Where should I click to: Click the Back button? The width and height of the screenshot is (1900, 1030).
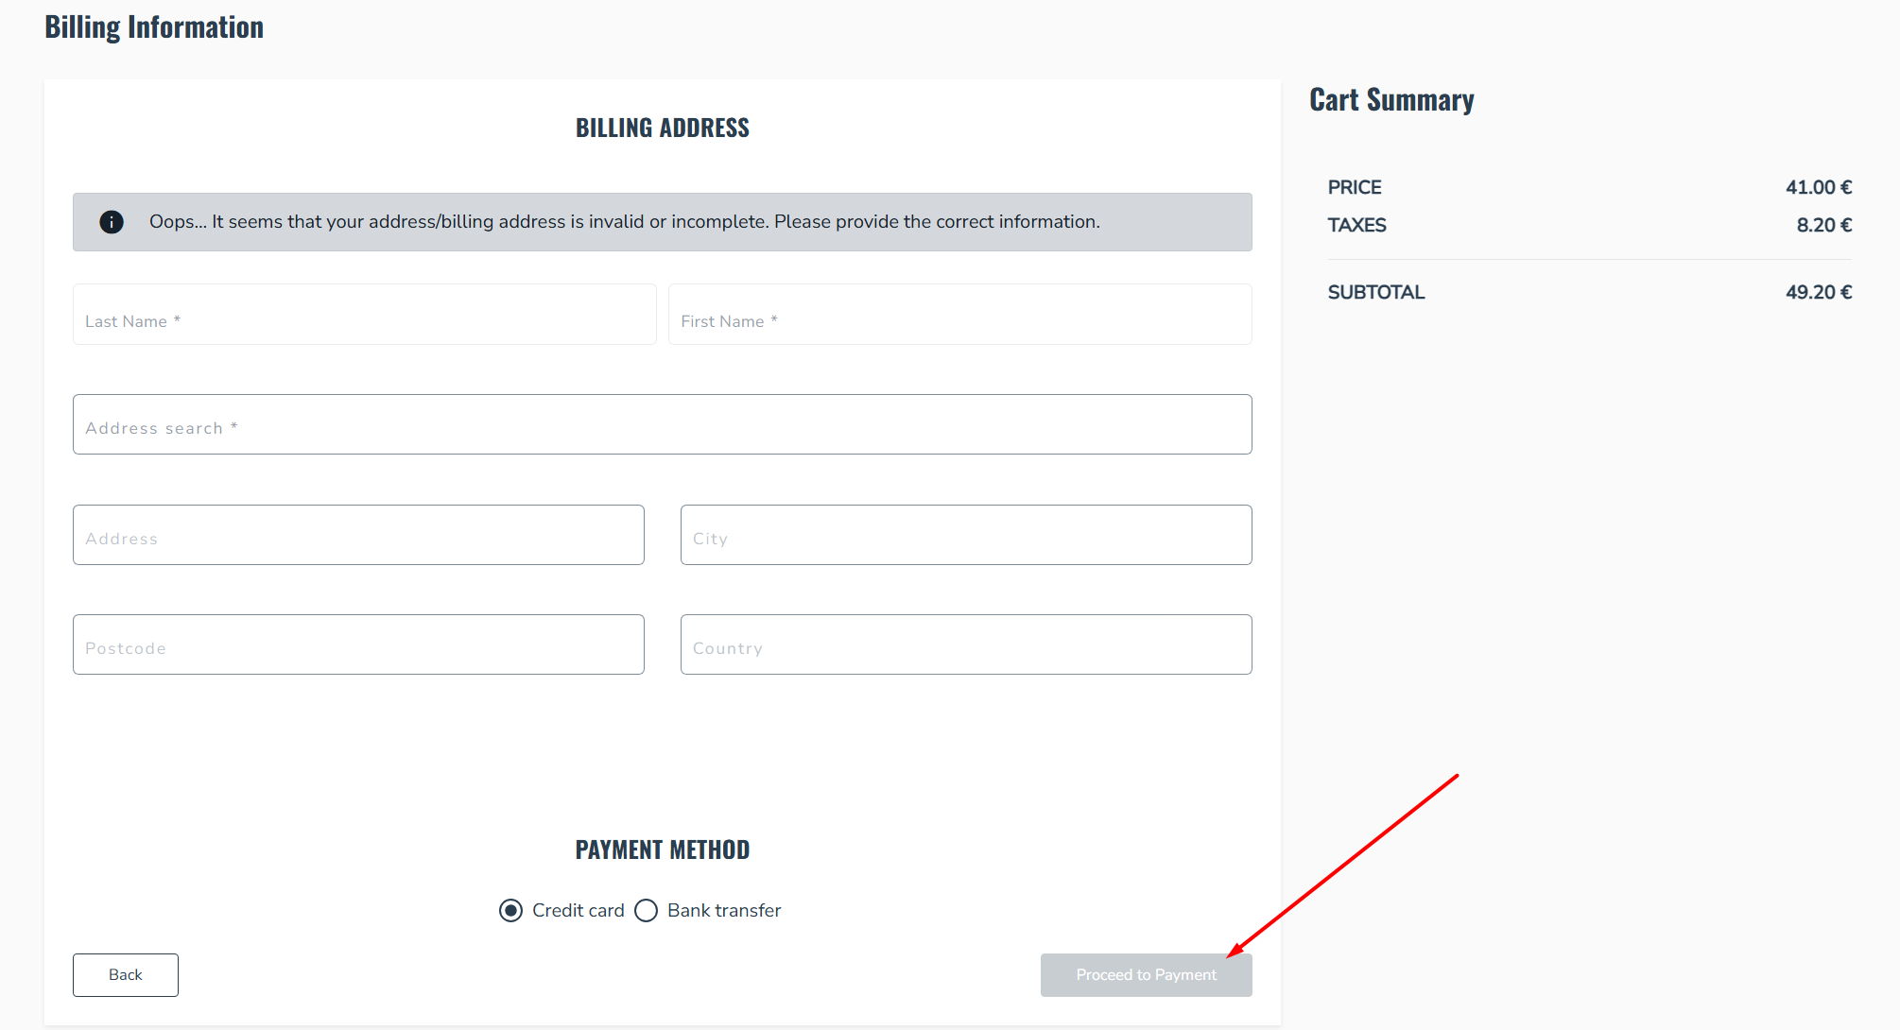(x=126, y=975)
